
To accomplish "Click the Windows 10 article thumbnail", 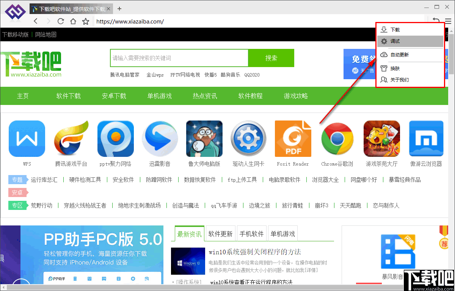I will (188, 261).
